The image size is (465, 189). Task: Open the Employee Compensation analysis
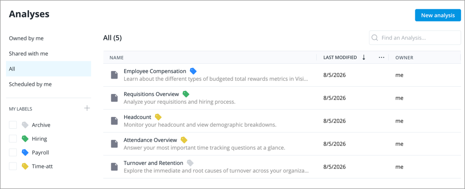pos(155,71)
